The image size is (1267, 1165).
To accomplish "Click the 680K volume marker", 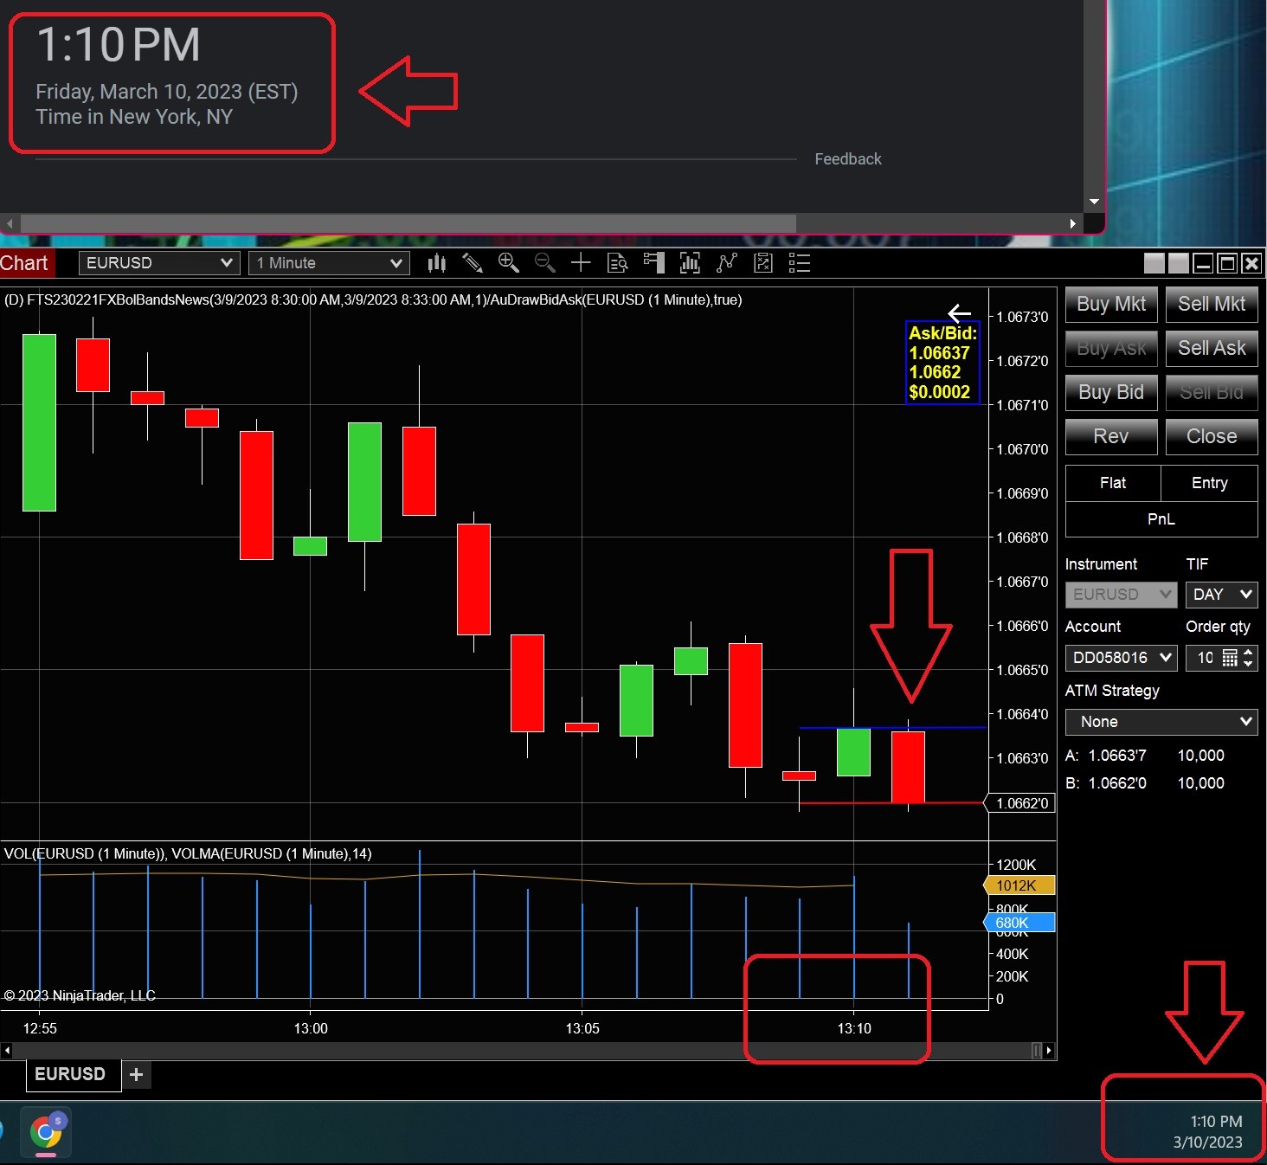I will (x=1019, y=923).
